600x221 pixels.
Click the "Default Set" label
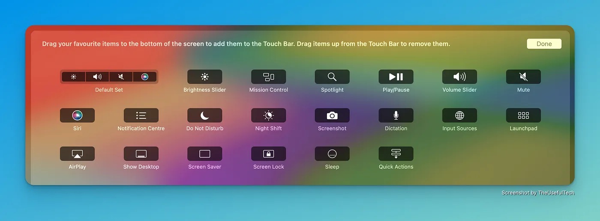point(109,90)
